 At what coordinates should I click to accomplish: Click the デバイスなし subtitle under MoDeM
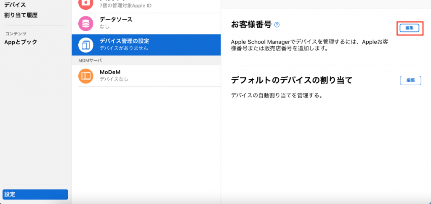tap(114, 79)
